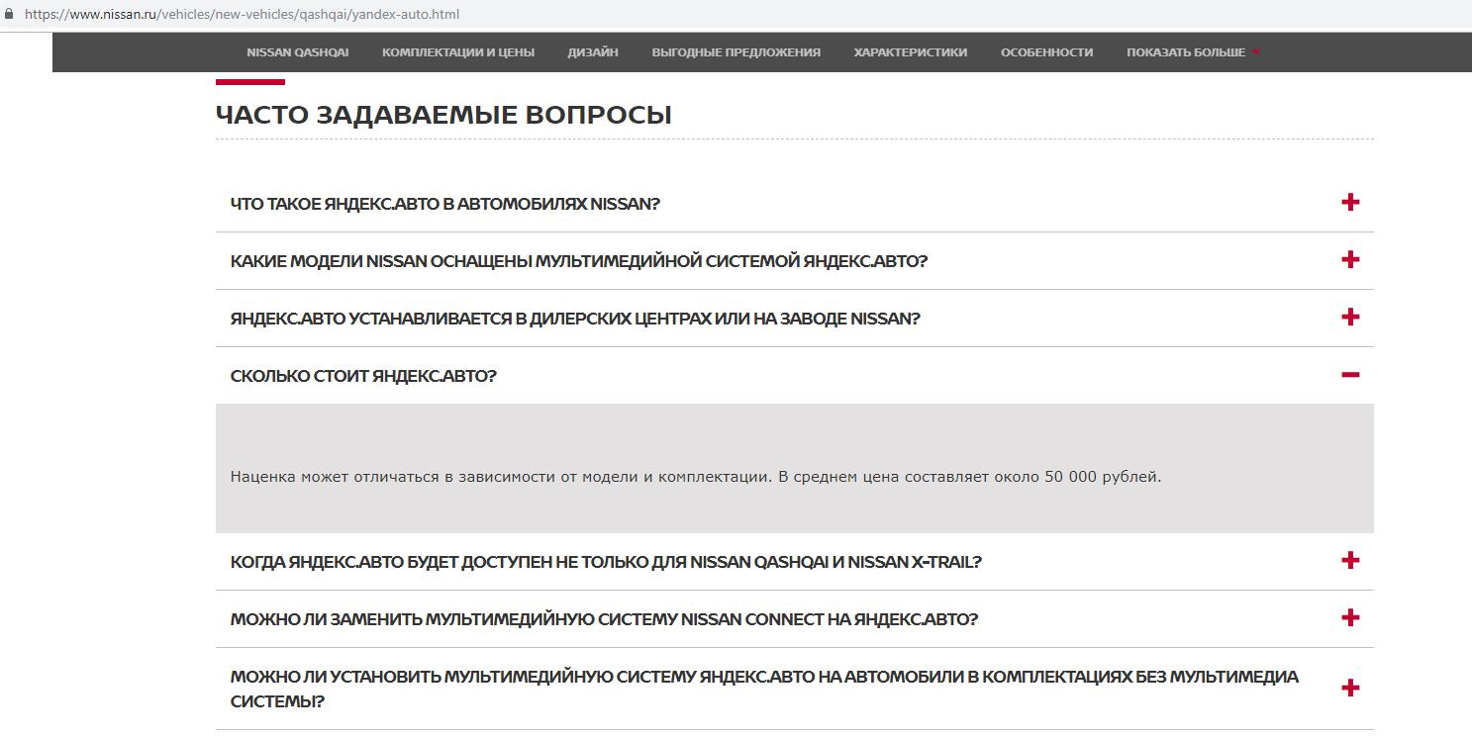Open 'Выгодные предложения' section link

click(x=736, y=52)
